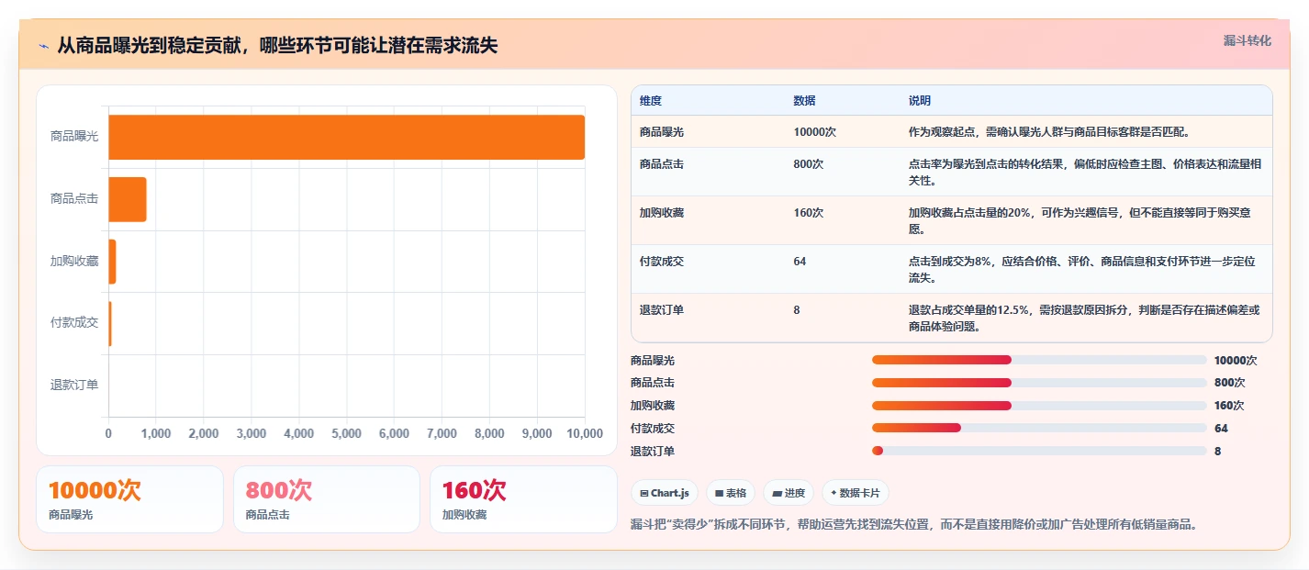Click the 付款成交 cell in the table
1309x570 pixels.
(x=662, y=262)
